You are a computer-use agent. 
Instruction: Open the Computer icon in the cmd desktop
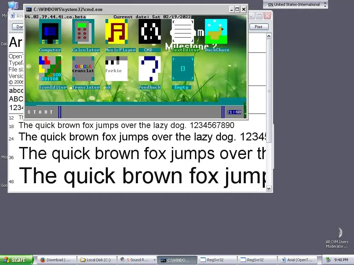click(x=50, y=31)
